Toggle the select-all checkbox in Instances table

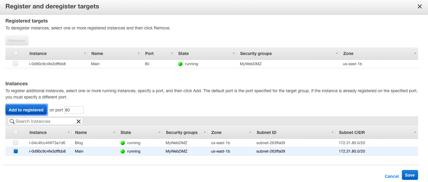[x=16, y=132]
